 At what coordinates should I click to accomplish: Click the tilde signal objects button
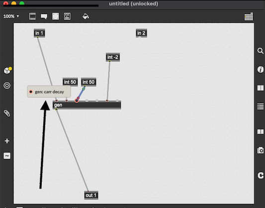(x=7, y=156)
